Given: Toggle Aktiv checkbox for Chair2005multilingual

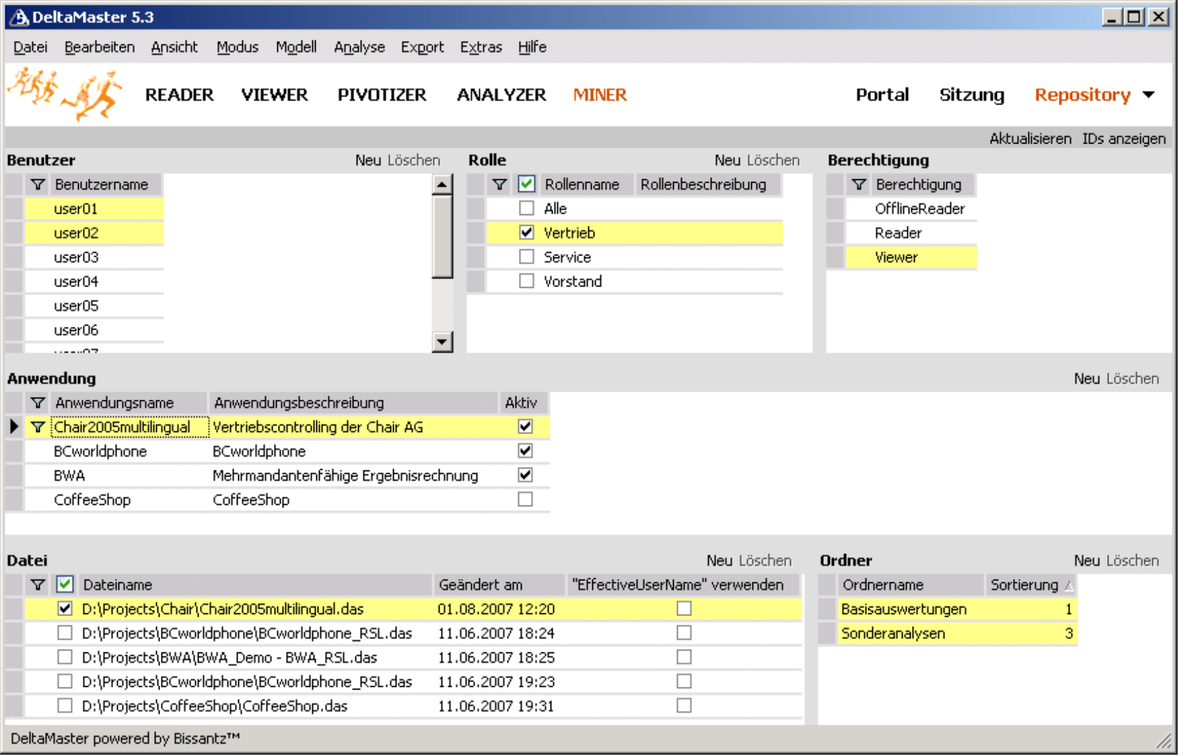Looking at the screenshot, I should click(x=525, y=427).
